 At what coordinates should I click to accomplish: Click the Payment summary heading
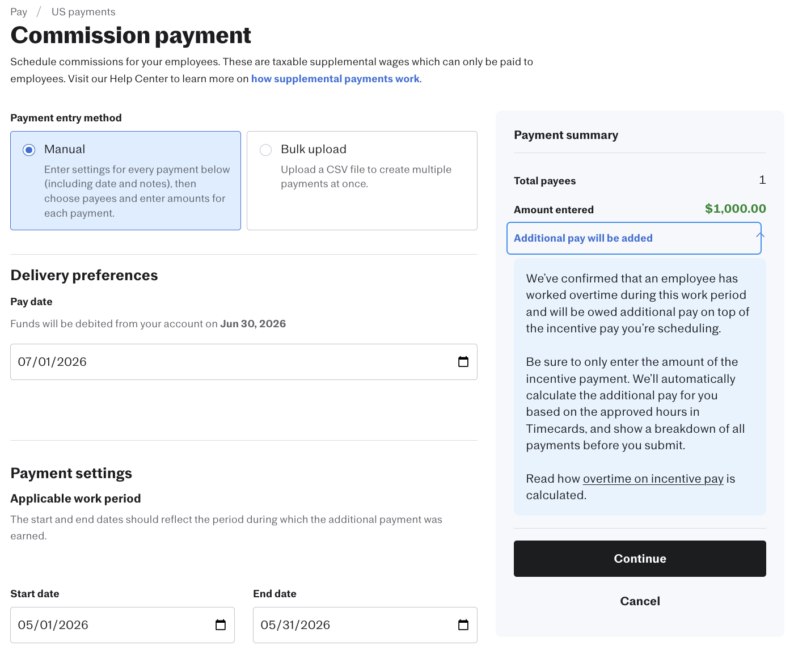(x=566, y=135)
